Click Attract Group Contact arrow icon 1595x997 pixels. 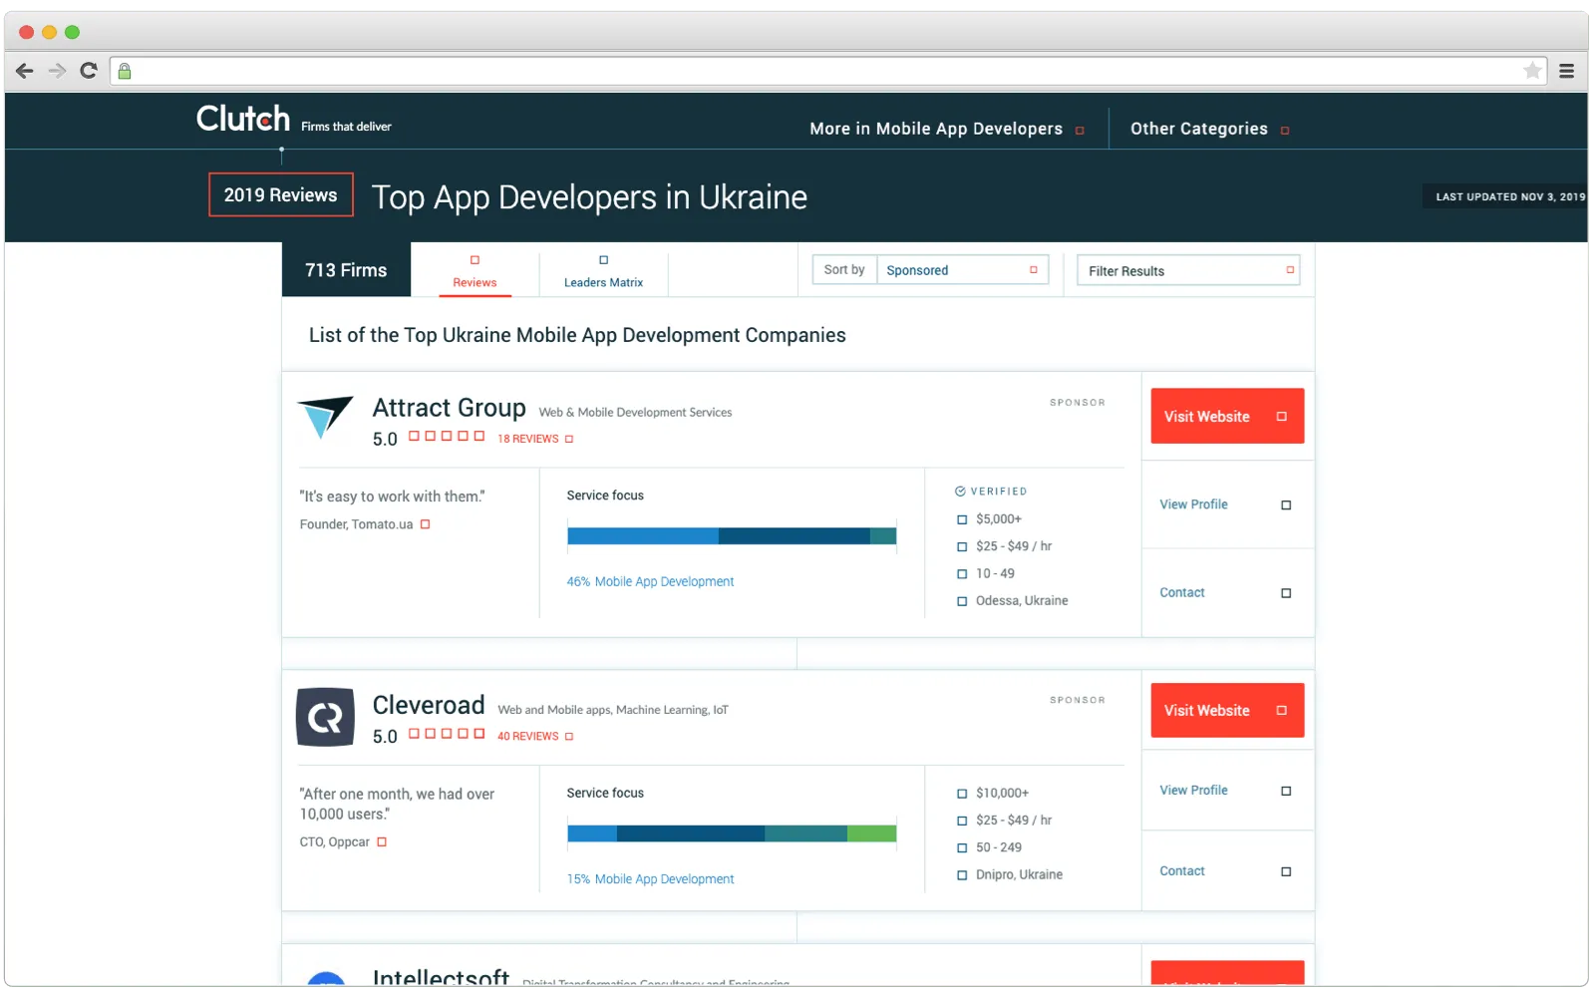(x=1286, y=593)
